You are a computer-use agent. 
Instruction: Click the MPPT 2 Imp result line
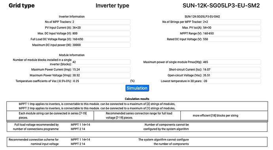click(x=97, y=108)
